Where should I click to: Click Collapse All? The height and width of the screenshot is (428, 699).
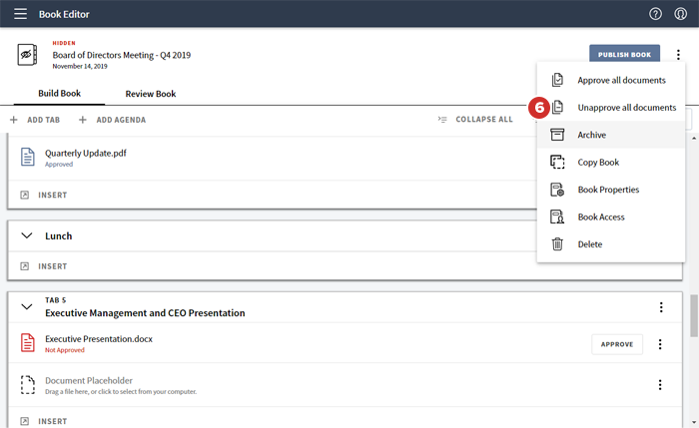pos(475,120)
